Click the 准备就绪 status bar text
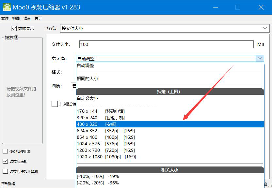272x188 pixels. 8,184
